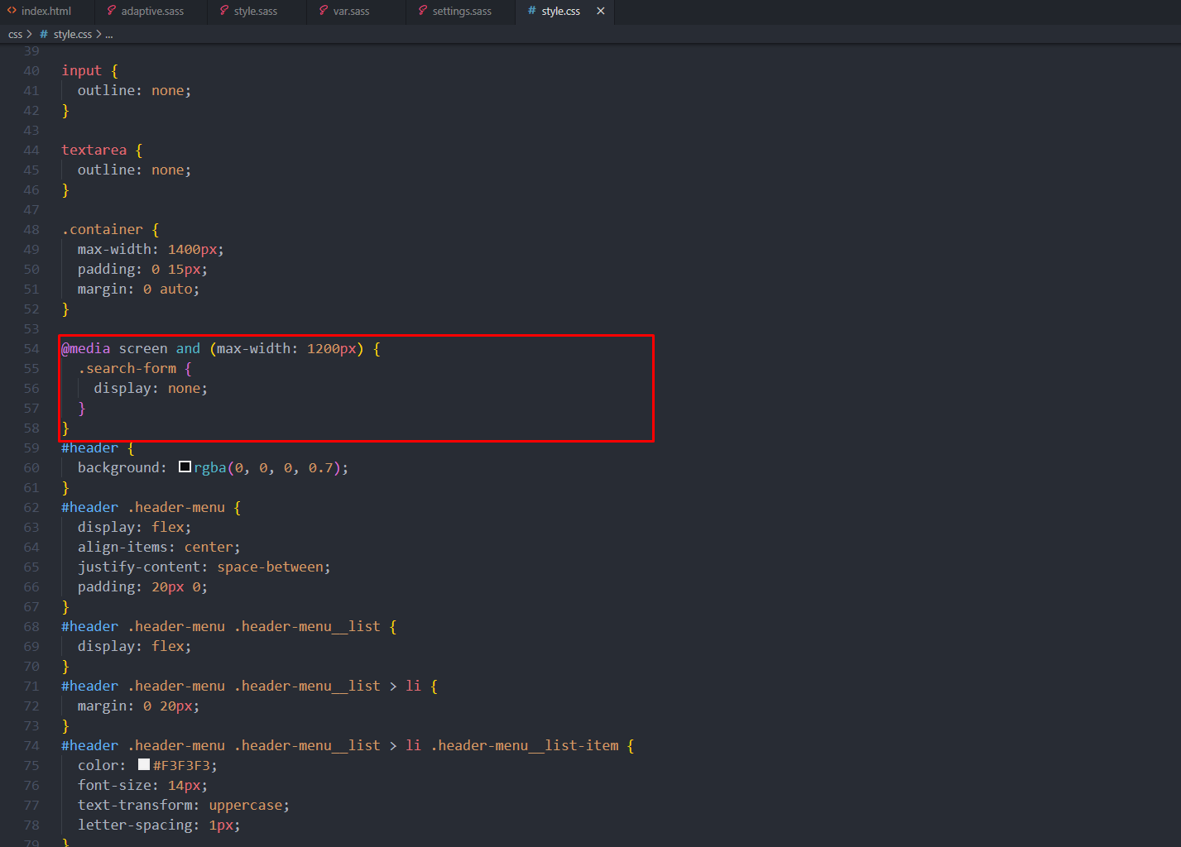Click the css hash icon on style.css tab
The height and width of the screenshot is (847, 1181).
[x=531, y=11]
